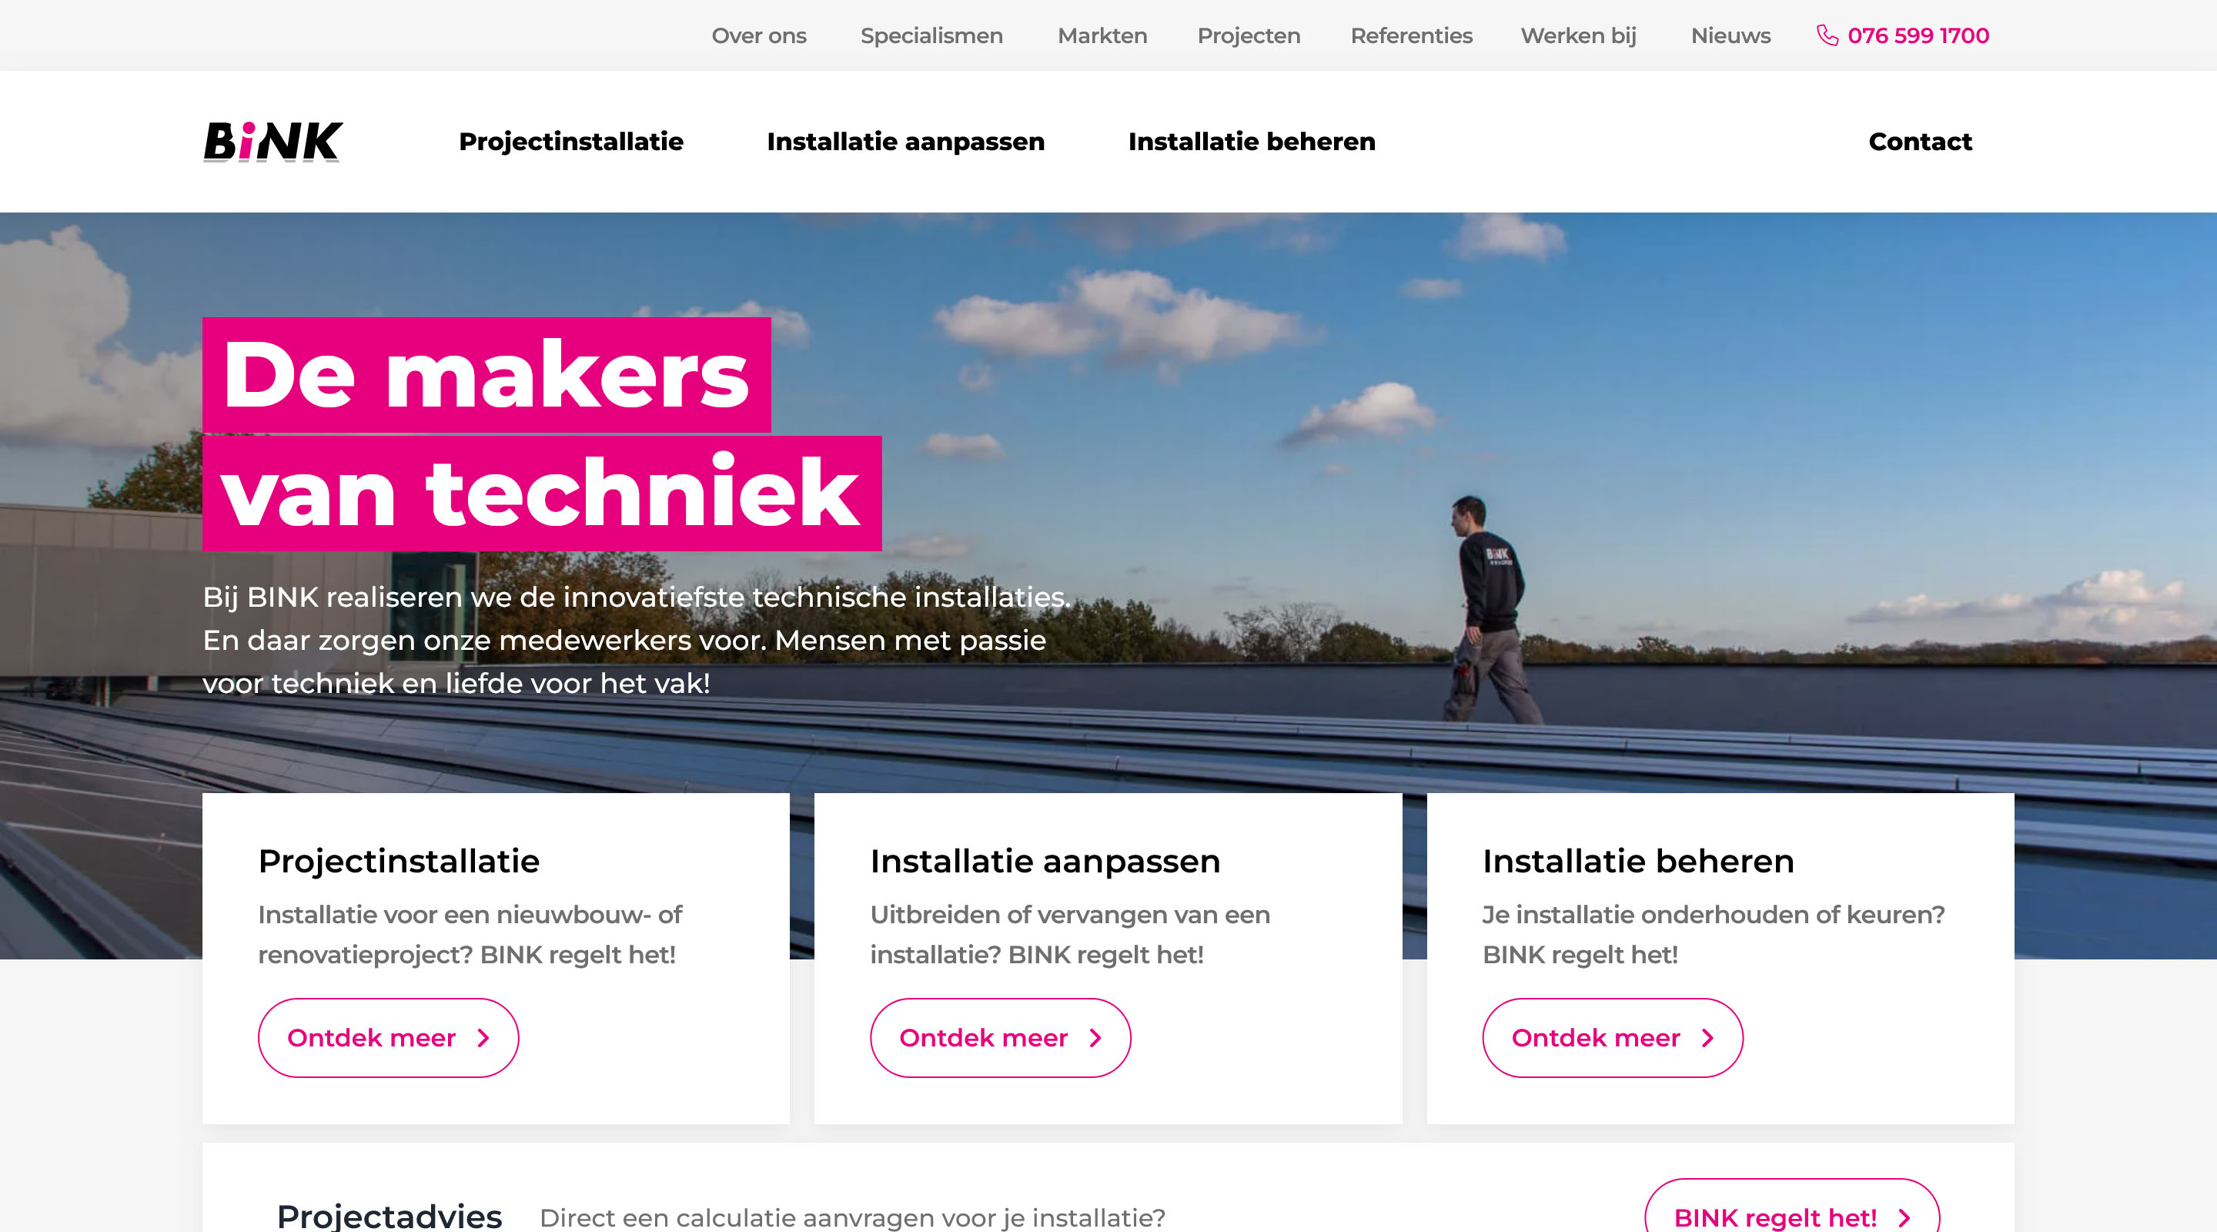The width and height of the screenshot is (2217, 1232).
Task: Click the chevron in BINK regelt het! button
Action: click(x=1904, y=1218)
